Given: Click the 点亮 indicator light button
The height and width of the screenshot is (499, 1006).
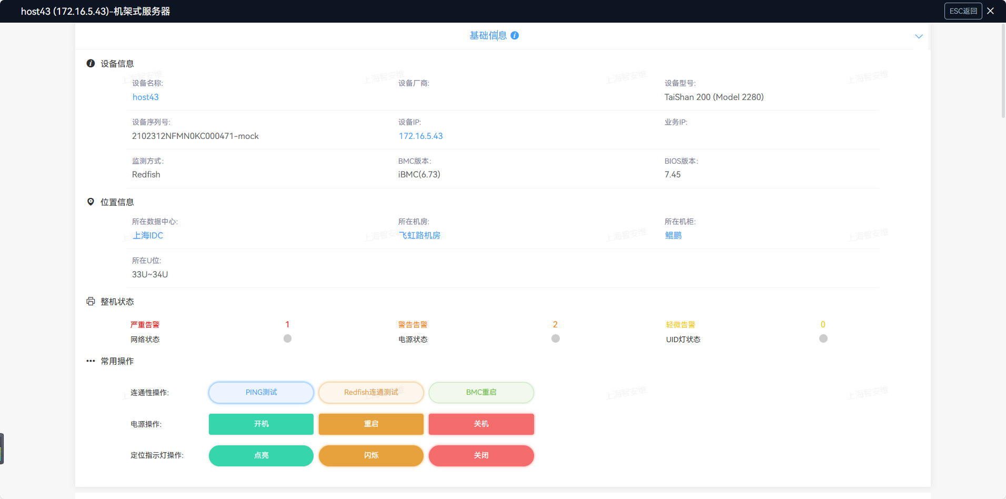Looking at the screenshot, I should [x=261, y=456].
